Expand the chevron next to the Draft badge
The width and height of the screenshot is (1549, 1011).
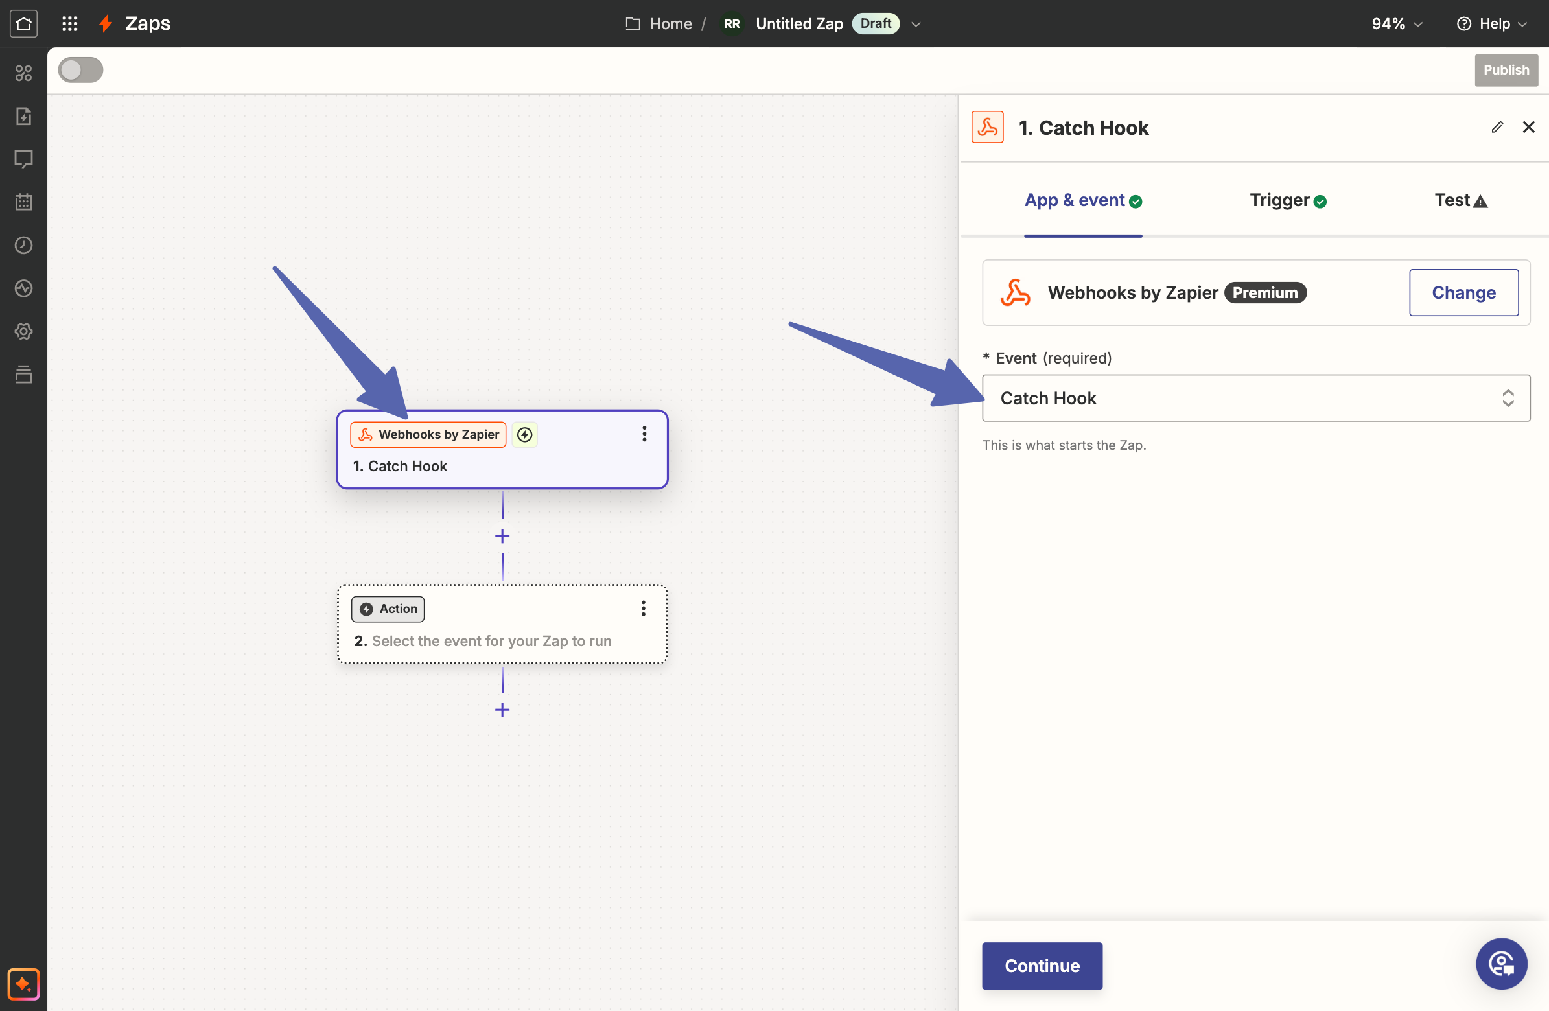click(x=916, y=24)
